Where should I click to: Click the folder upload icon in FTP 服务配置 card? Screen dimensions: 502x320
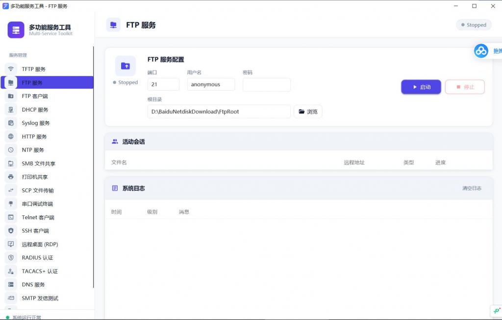(x=125, y=66)
